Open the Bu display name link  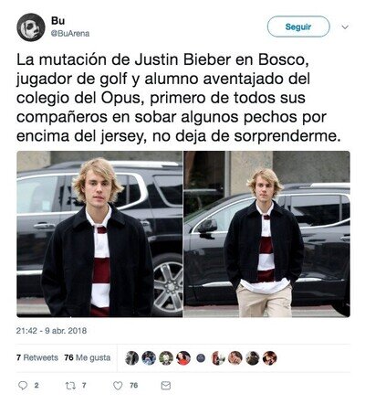point(57,21)
